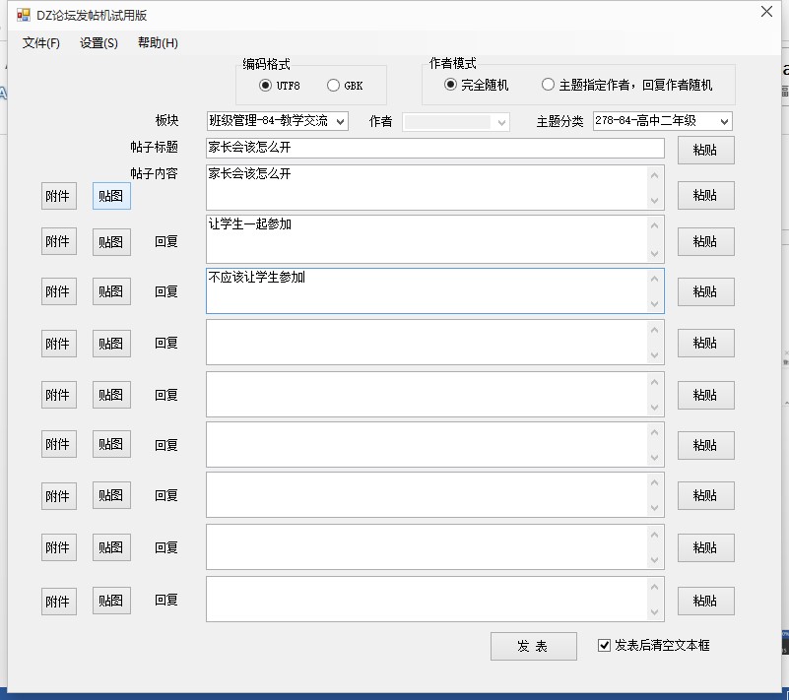Click 贴图 button next to 帖子内容
The height and width of the screenshot is (700, 789).
(110, 196)
